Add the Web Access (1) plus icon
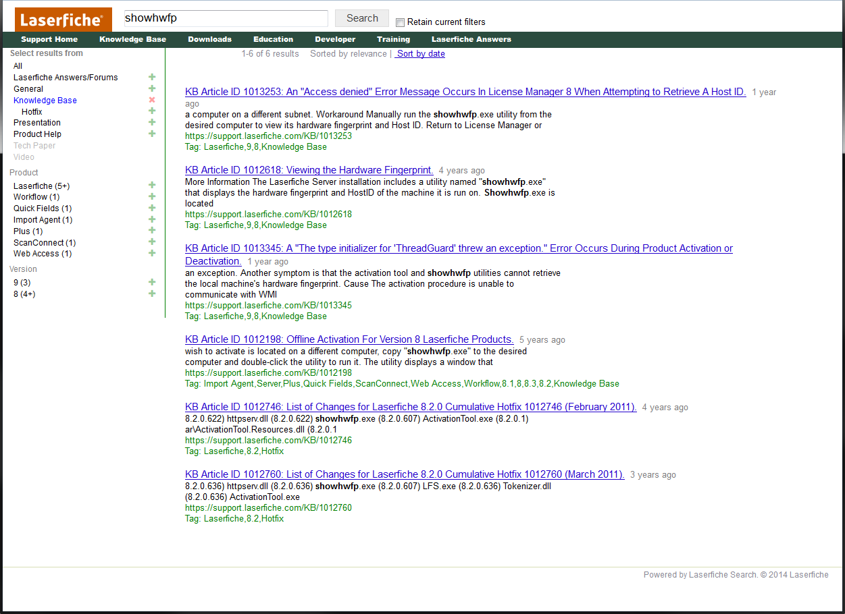Image resolution: width=845 pixels, height=614 pixels. 152,253
